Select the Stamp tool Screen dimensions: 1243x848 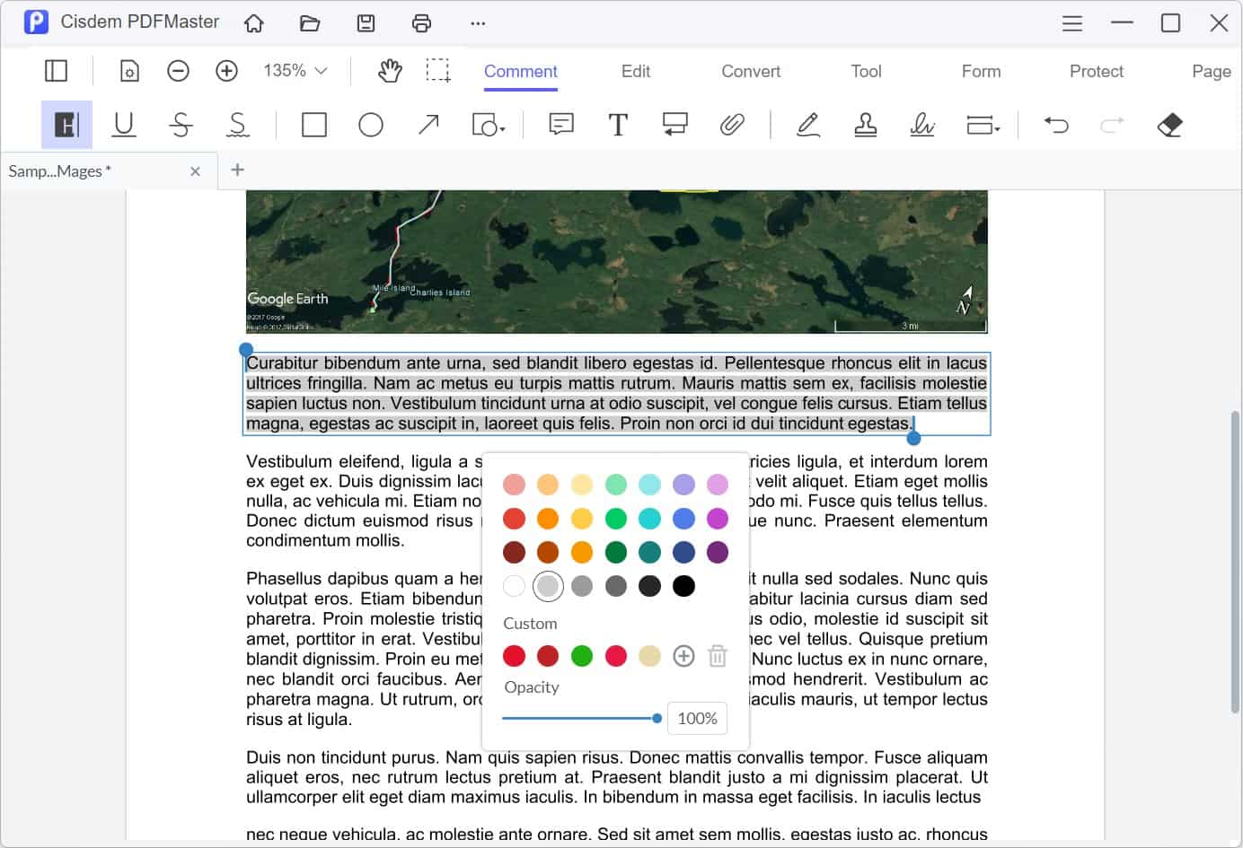(x=865, y=125)
